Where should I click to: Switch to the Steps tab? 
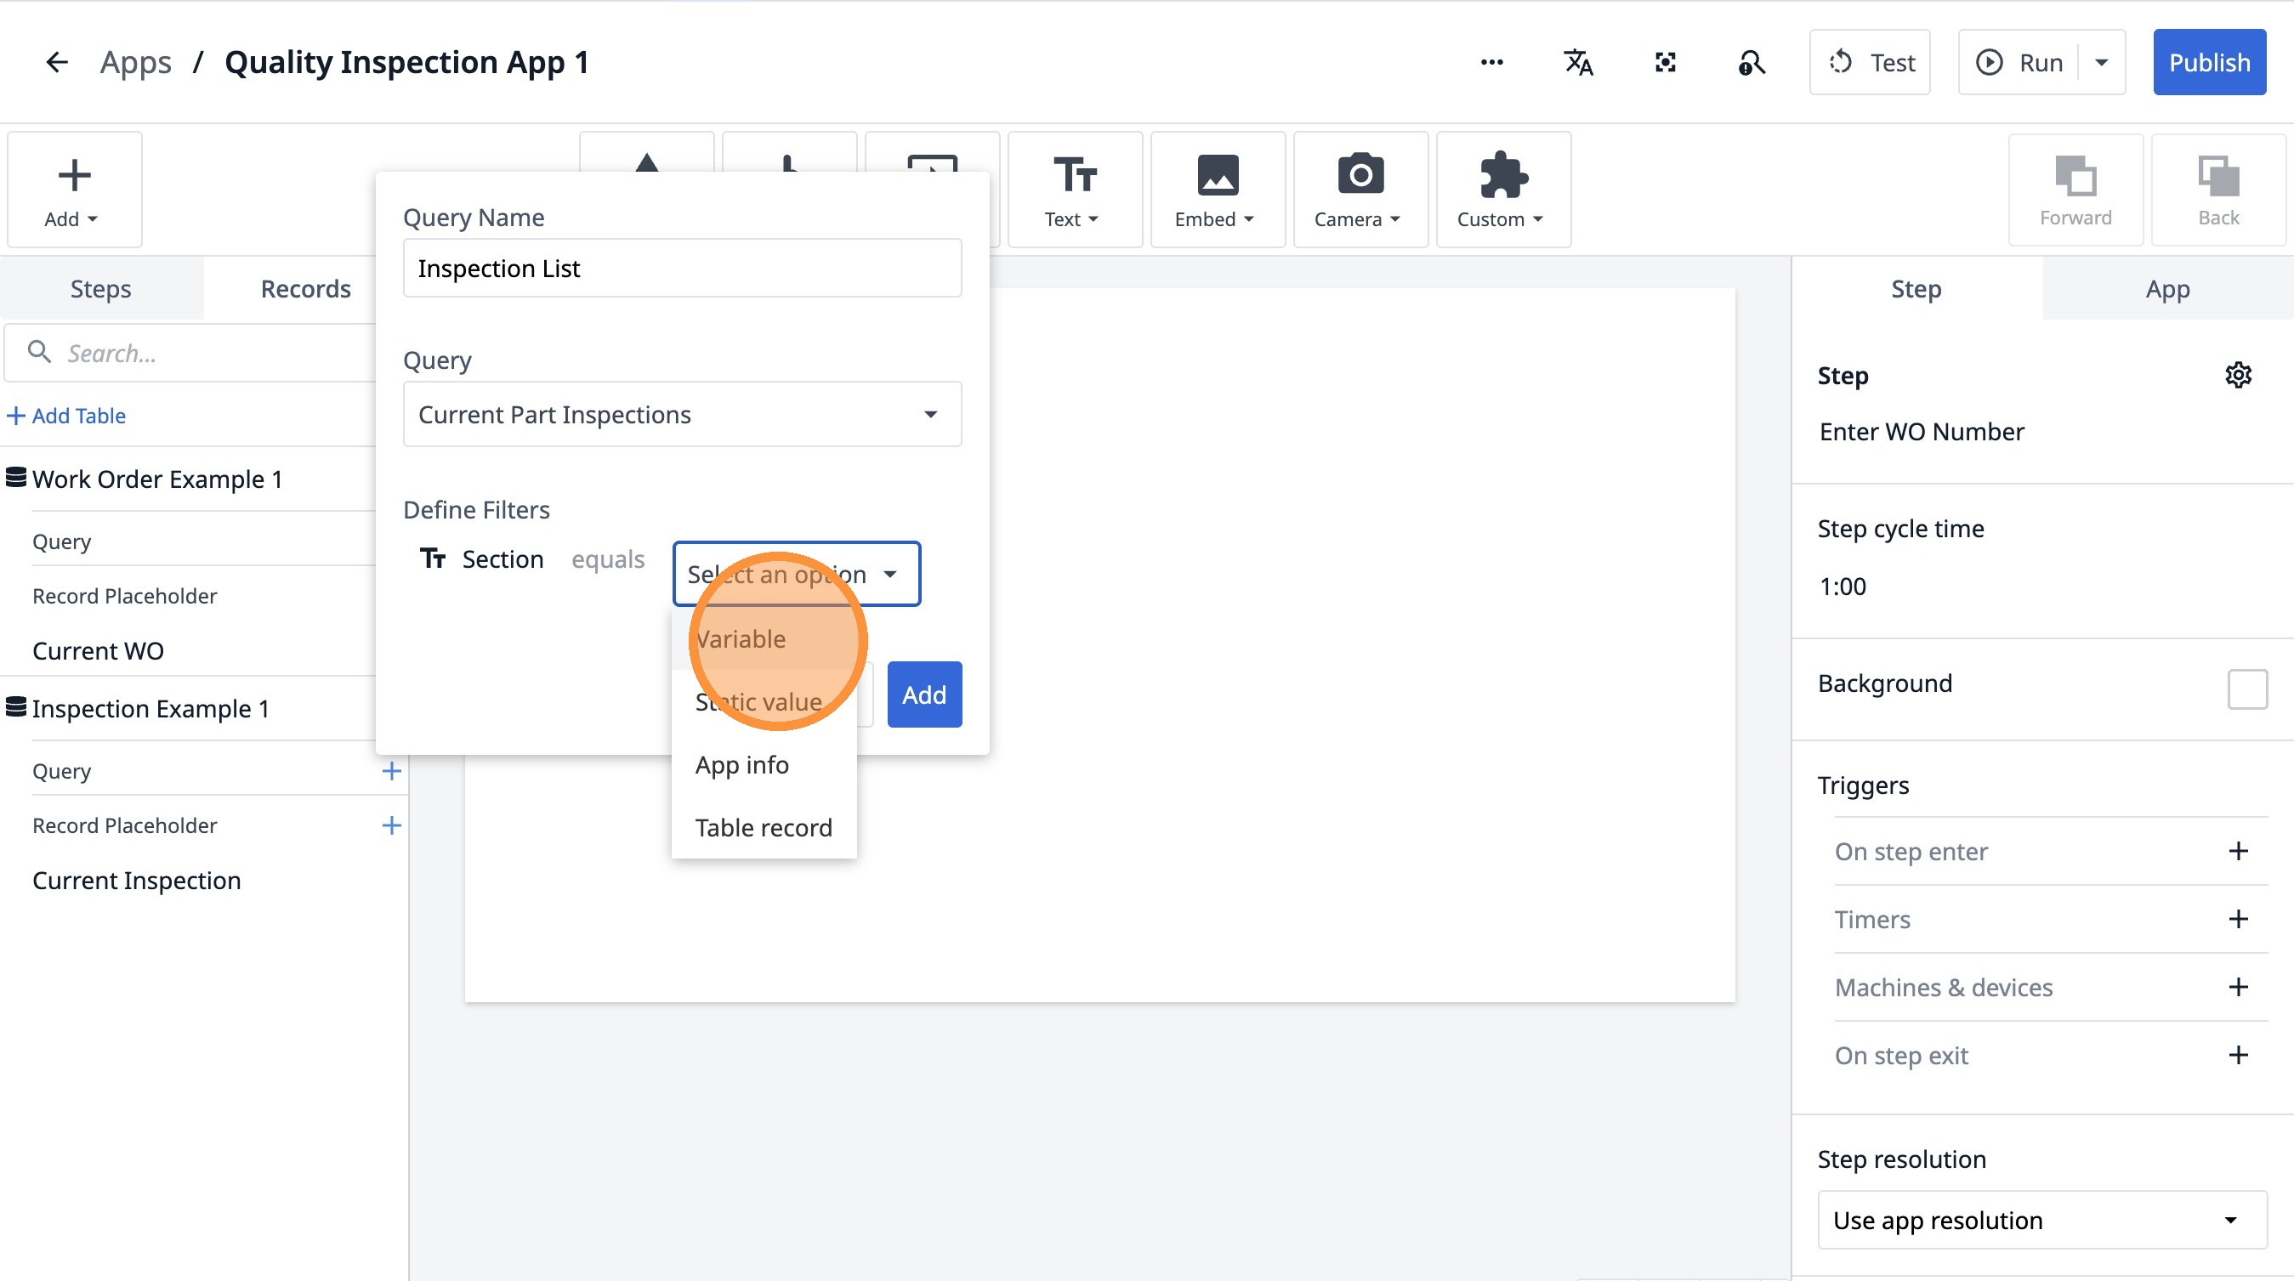[100, 288]
